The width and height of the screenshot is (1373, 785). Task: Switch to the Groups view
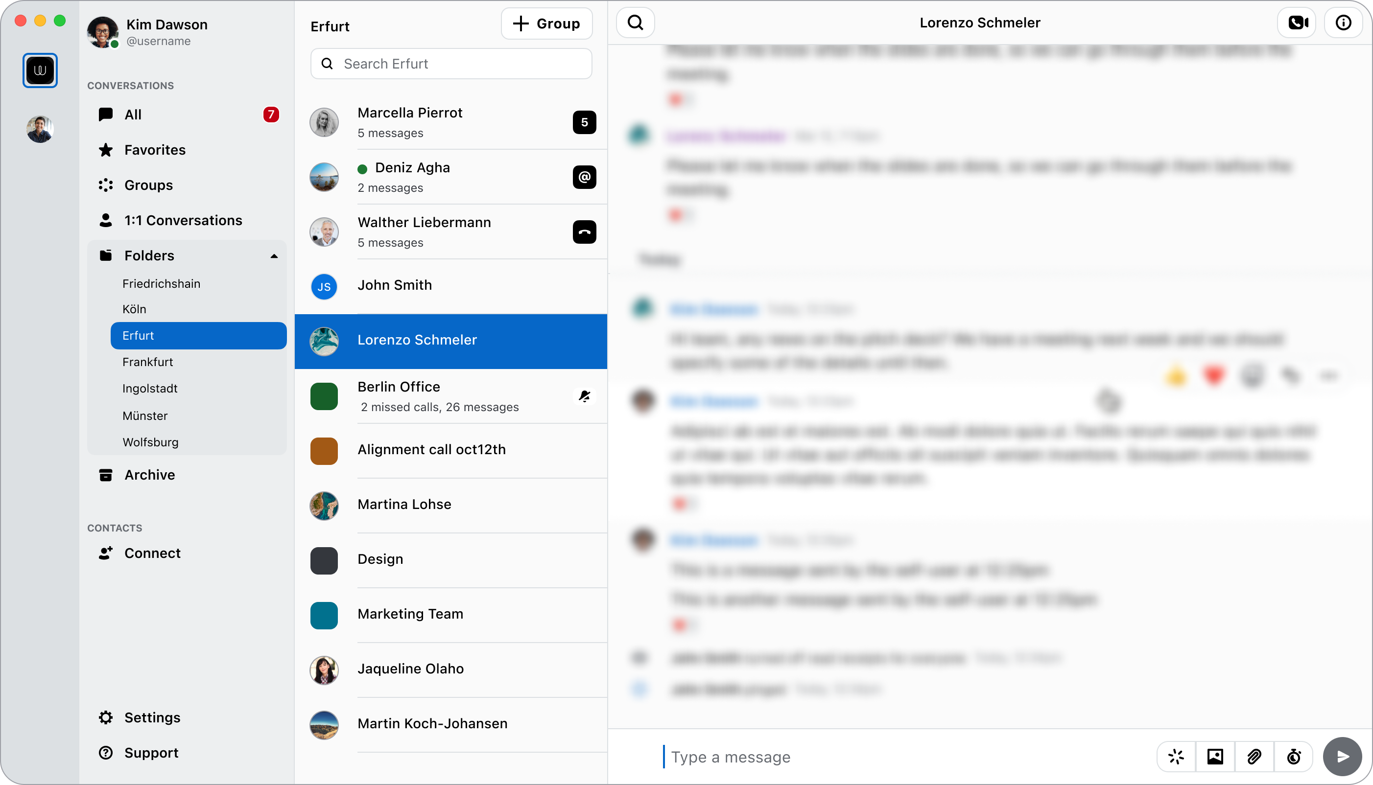[x=148, y=185]
